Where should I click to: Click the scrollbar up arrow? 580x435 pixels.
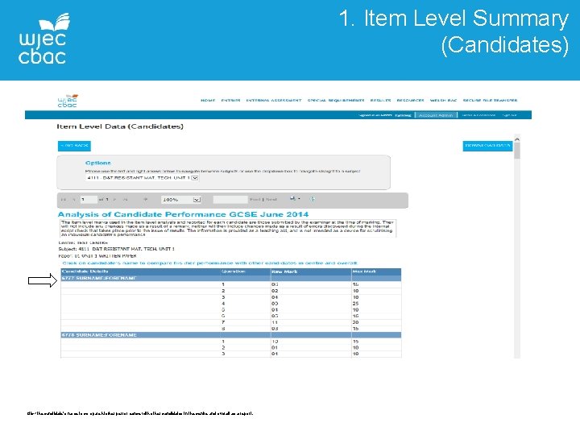[x=517, y=139]
